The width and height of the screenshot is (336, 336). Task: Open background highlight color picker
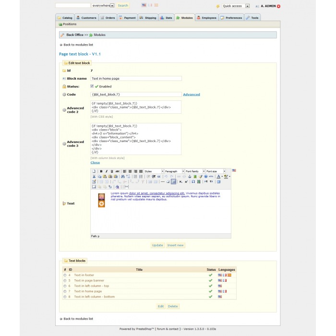tap(226, 176)
